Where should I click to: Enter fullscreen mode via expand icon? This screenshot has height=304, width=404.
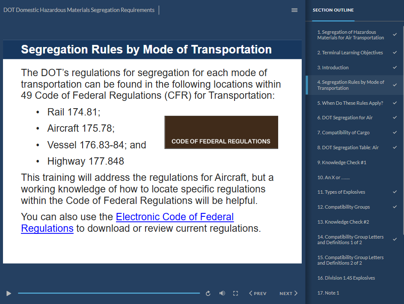click(235, 293)
